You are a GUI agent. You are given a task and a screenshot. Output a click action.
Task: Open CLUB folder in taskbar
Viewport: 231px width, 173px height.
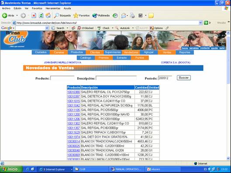pyautogui.click(x=91, y=170)
